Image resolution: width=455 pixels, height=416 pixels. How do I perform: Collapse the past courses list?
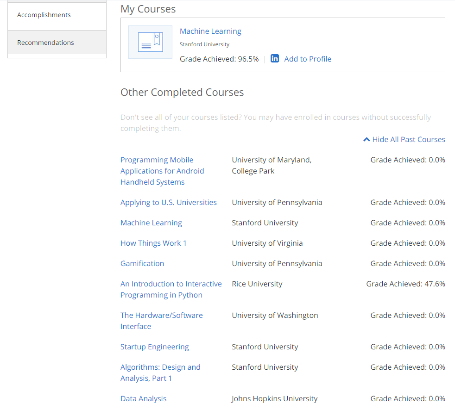(408, 139)
